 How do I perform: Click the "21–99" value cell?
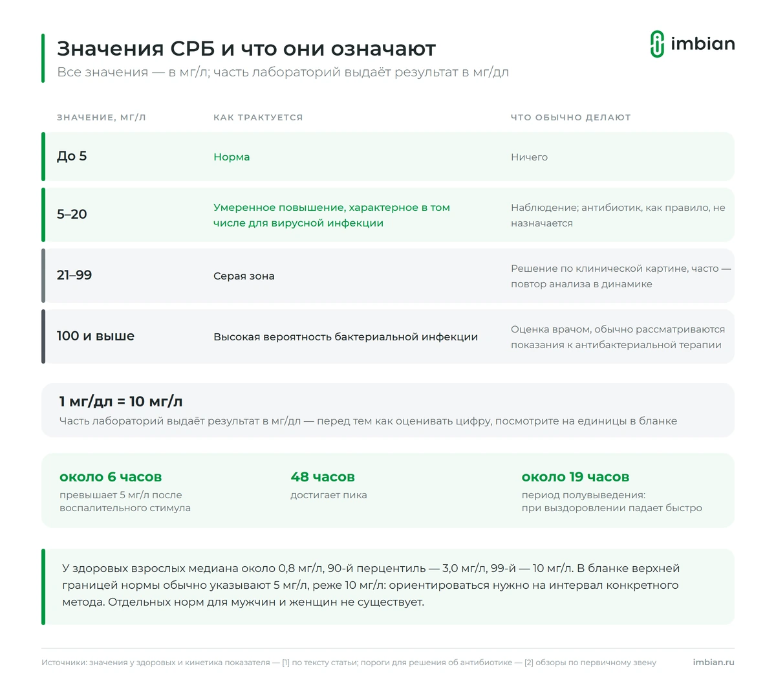pyautogui.click(x=74, y=275)
